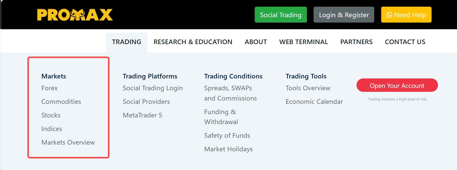The height and width of the screenshot is (170, 457).
Task: Select MetaTrader 5 under Trading Platforms
Action: tap(142, 115)
